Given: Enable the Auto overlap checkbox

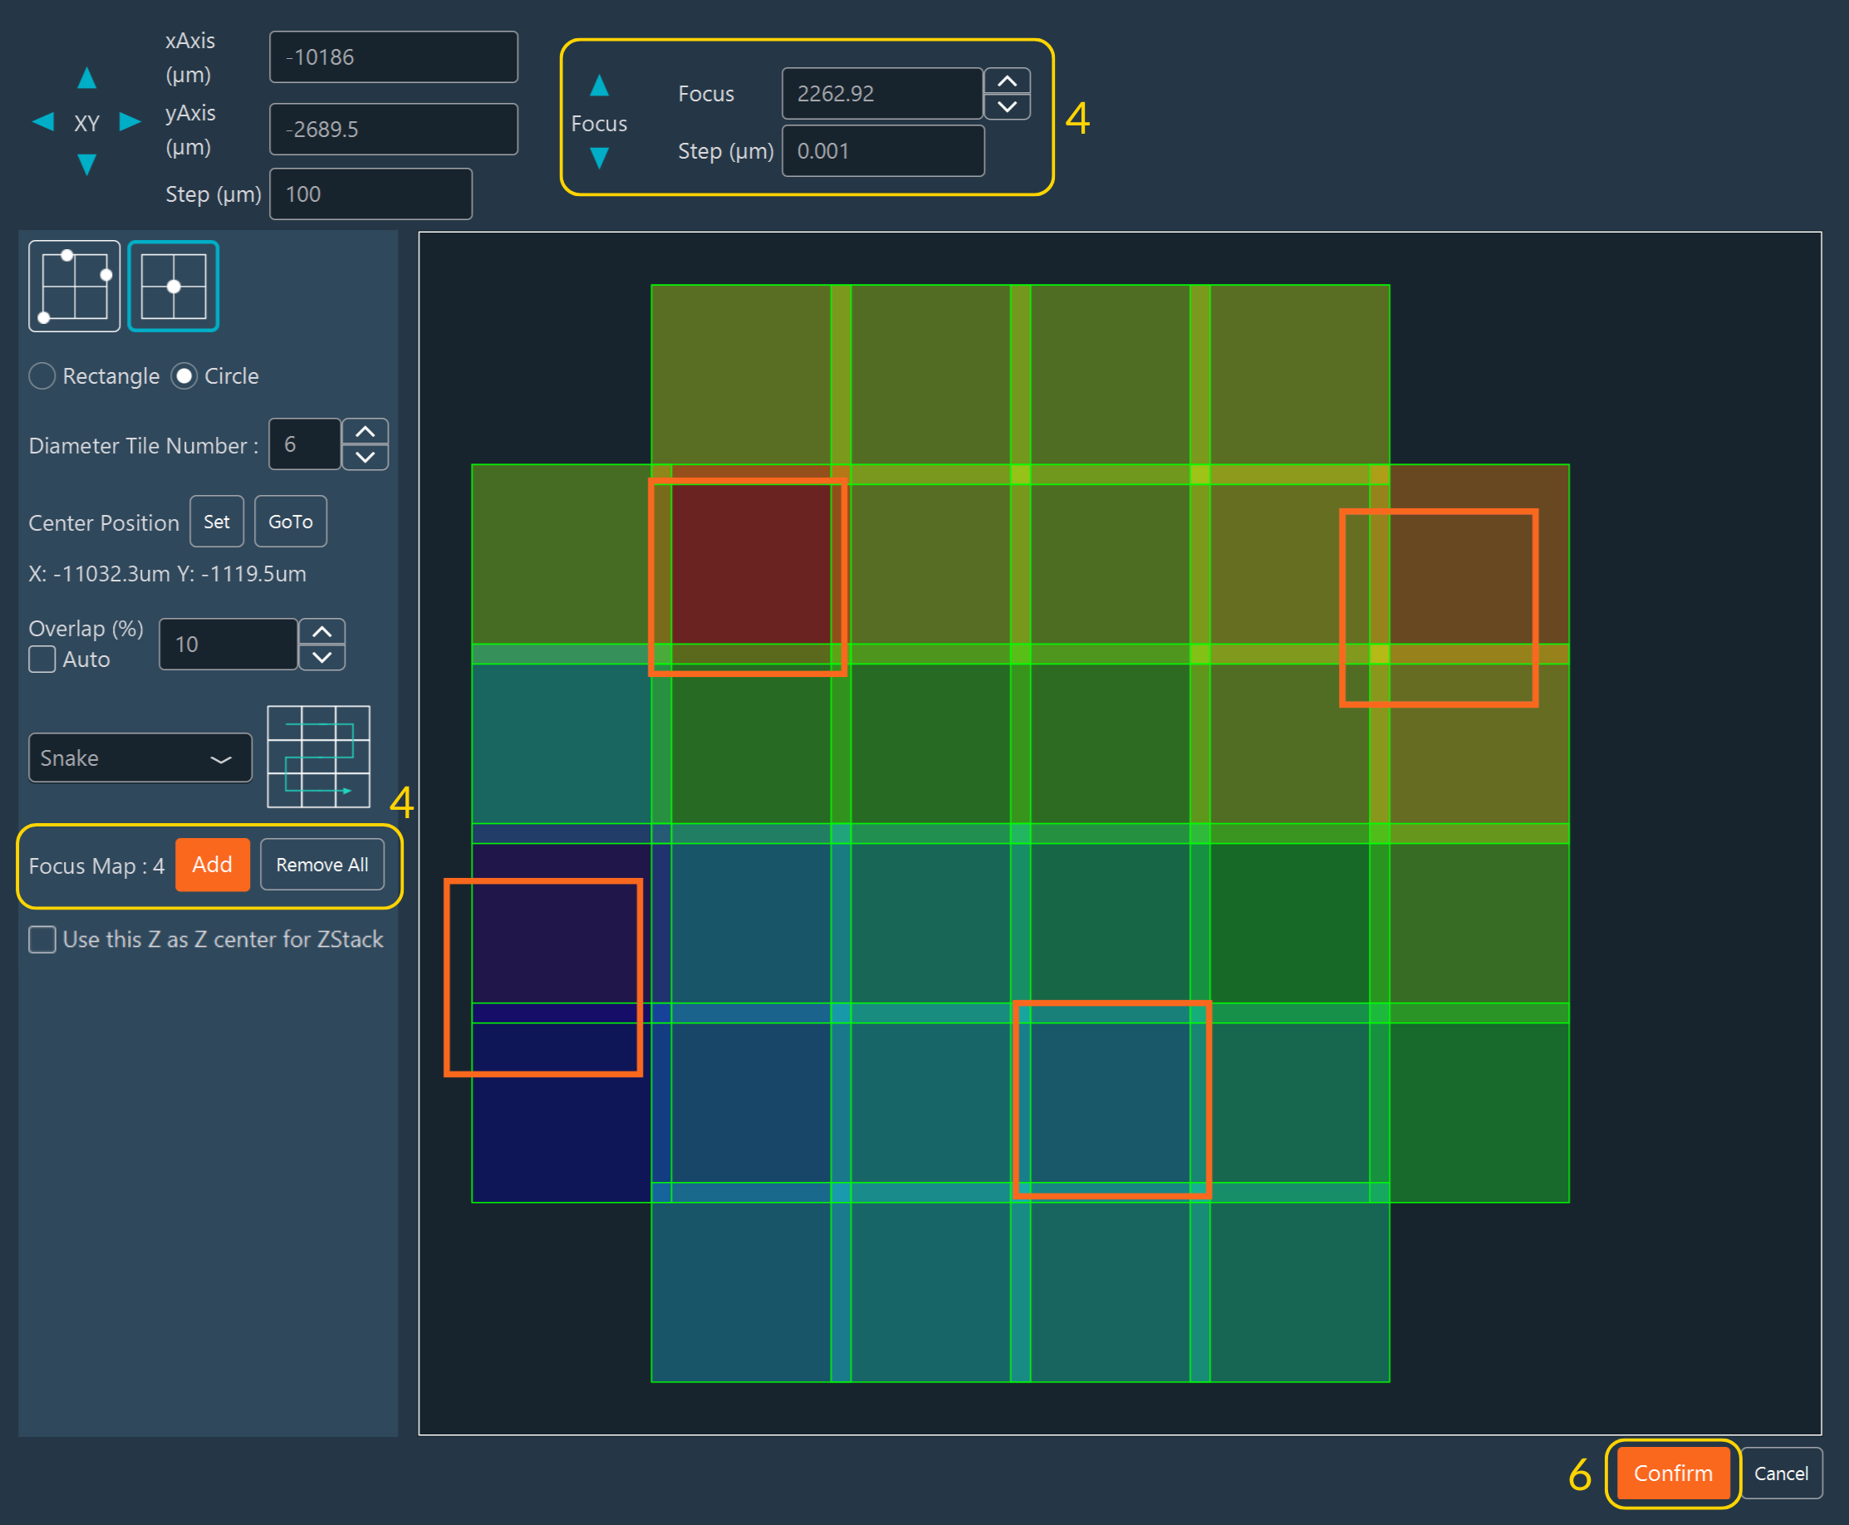Looking at the screenshot, I should pos(42,659).
